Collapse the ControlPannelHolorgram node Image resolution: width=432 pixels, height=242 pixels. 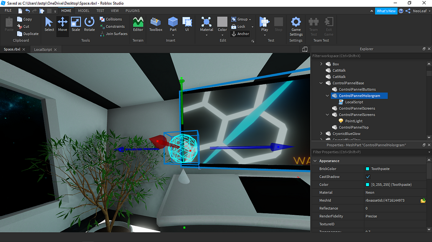[327, 96]
